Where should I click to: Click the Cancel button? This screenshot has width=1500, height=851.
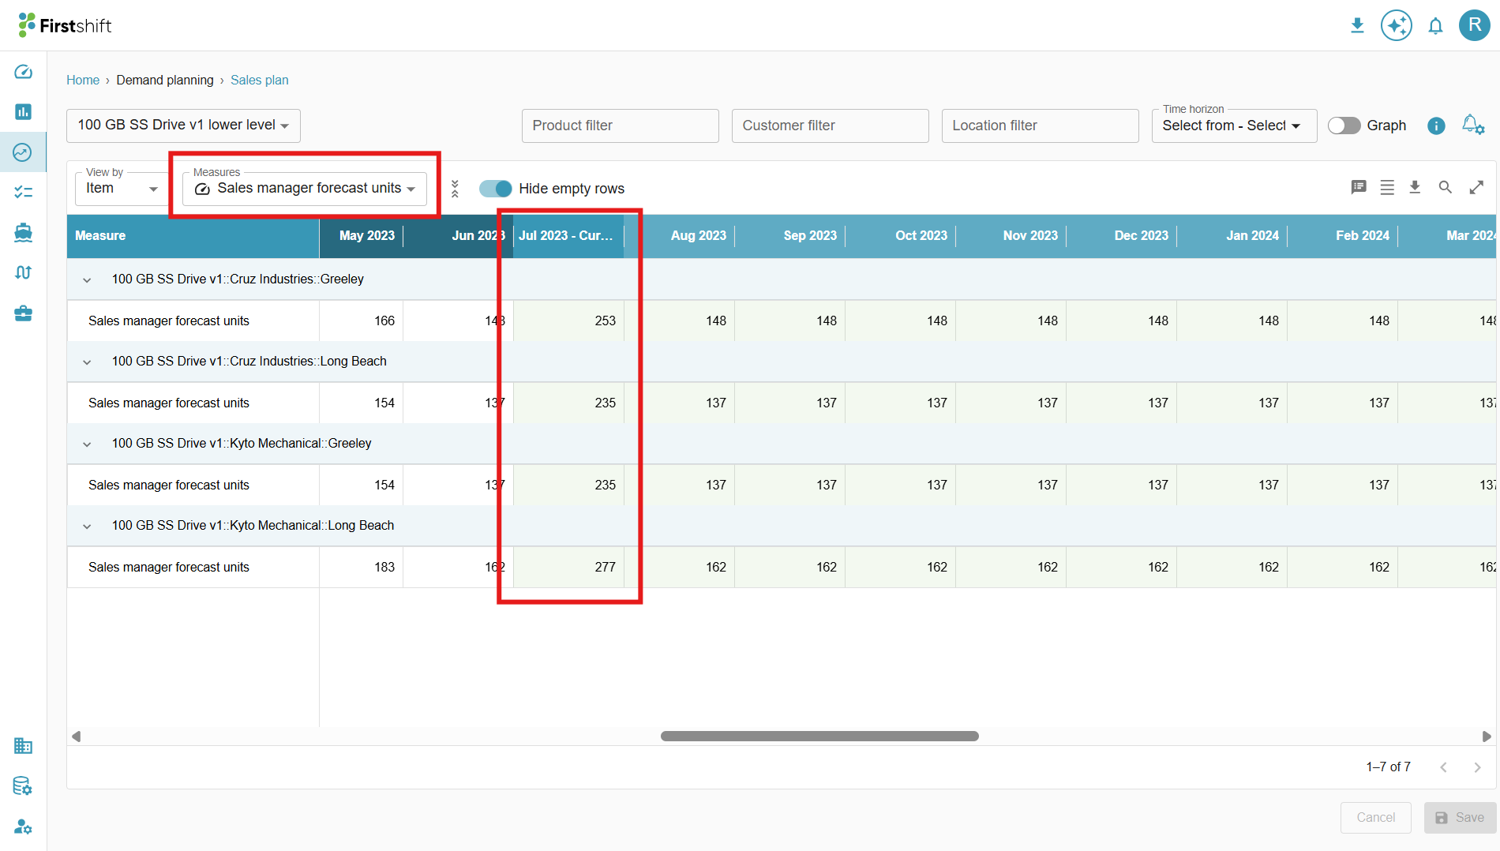[1375, 817]
